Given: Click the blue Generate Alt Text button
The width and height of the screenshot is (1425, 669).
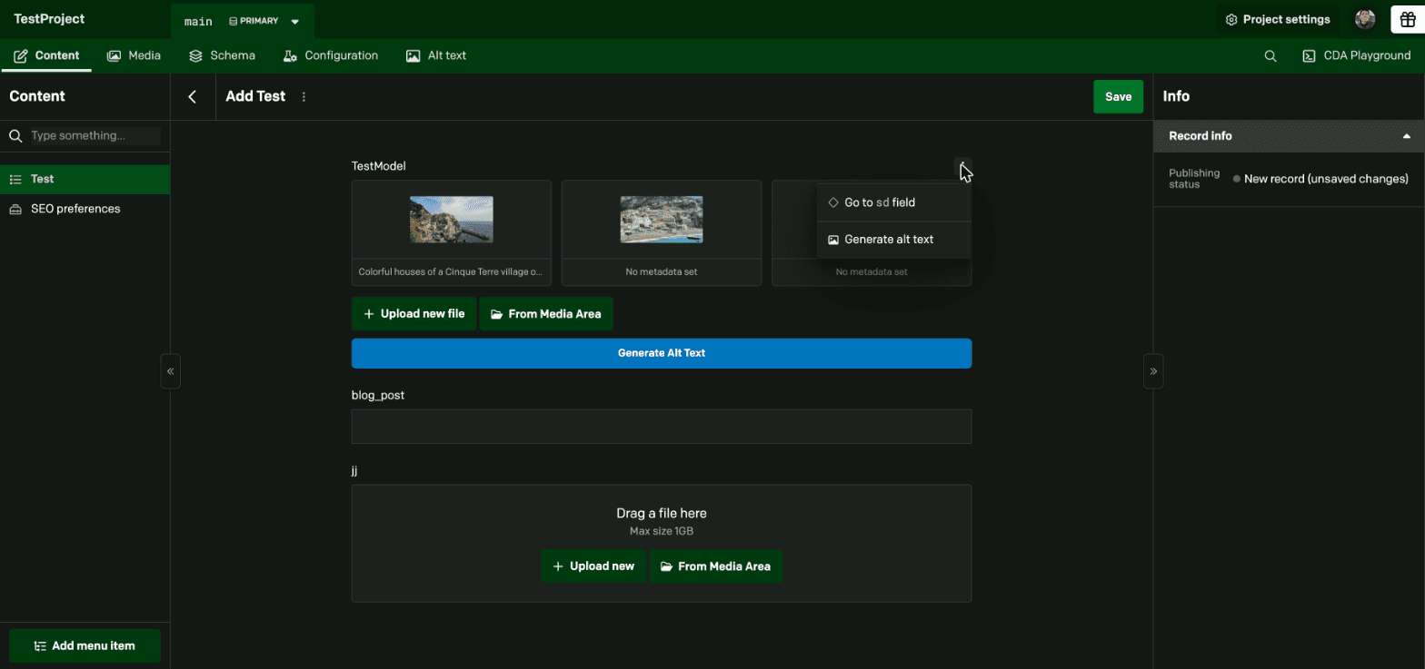Looking at the screenshot, I should (662, 353).
